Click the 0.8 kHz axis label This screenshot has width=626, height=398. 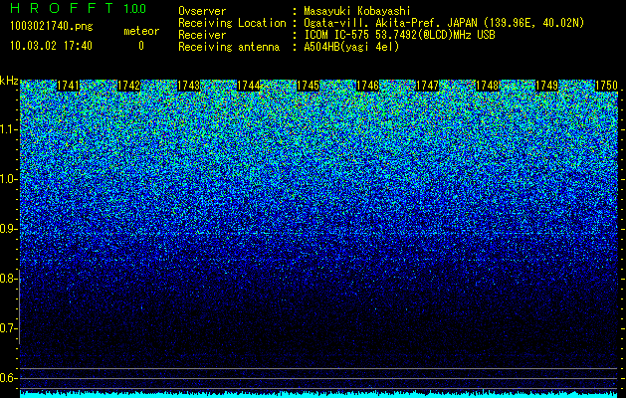pos(7,279)
